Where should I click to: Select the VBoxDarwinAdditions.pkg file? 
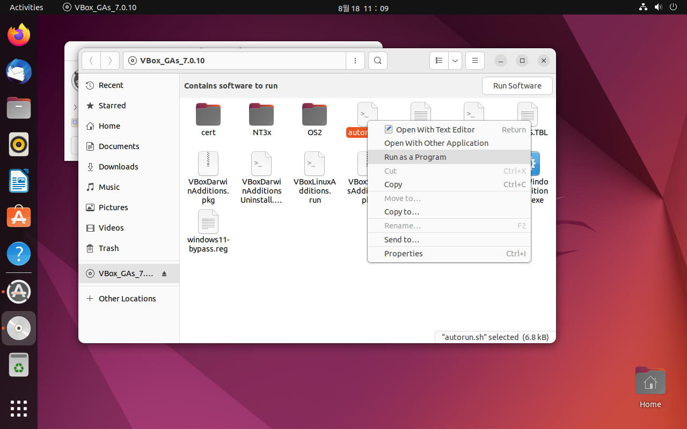point(208,178)
